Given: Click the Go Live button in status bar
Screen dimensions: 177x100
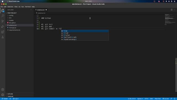Looking at the screenshot, I should point(166,99).
